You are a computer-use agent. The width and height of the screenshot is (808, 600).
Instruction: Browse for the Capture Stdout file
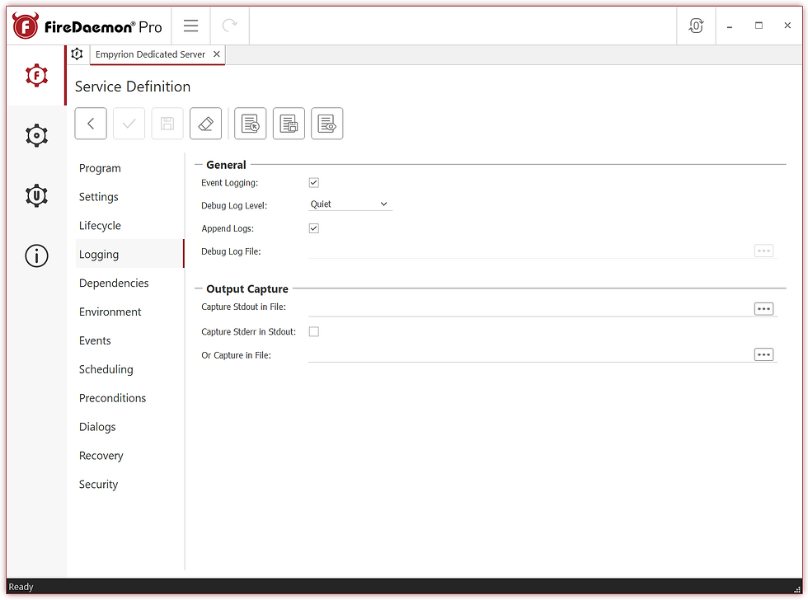pos(763,308)
